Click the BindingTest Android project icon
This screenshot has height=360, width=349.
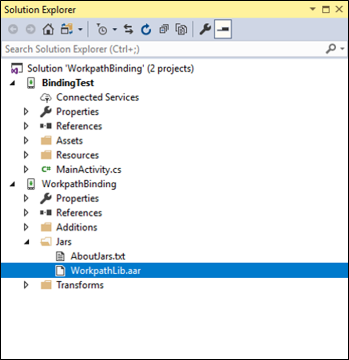coord(31,83)
